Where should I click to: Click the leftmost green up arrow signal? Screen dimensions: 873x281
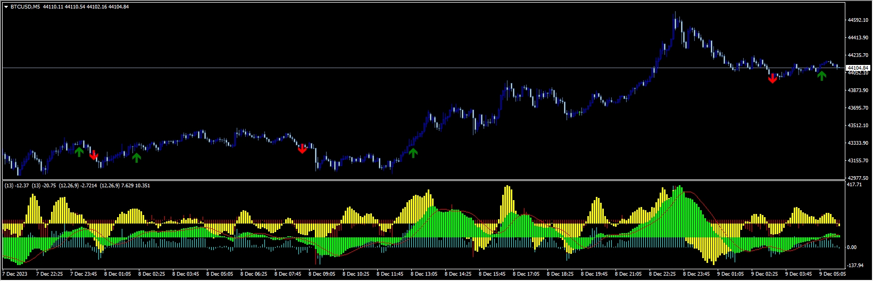coord(79,152)
